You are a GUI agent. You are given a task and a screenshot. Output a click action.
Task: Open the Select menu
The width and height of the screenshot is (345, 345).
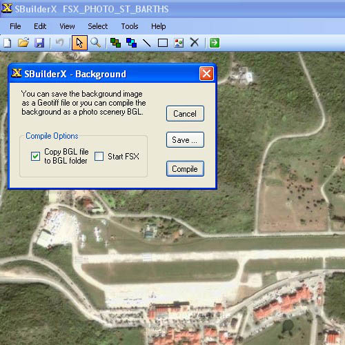[98, 26]
